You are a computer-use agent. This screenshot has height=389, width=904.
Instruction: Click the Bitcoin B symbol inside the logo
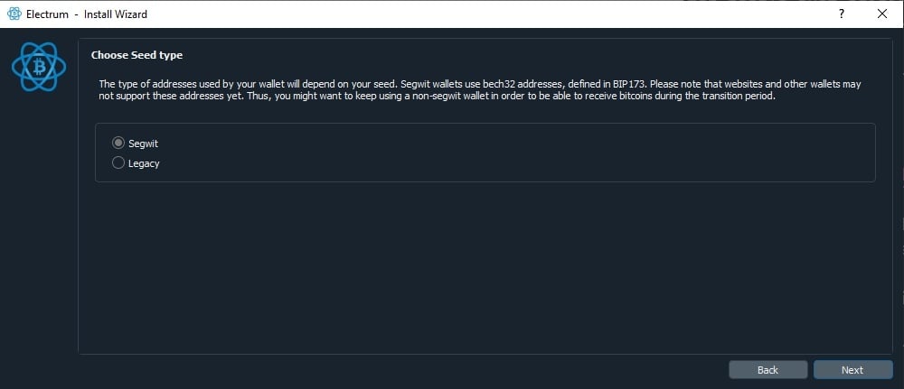click(x=39, y=68)
